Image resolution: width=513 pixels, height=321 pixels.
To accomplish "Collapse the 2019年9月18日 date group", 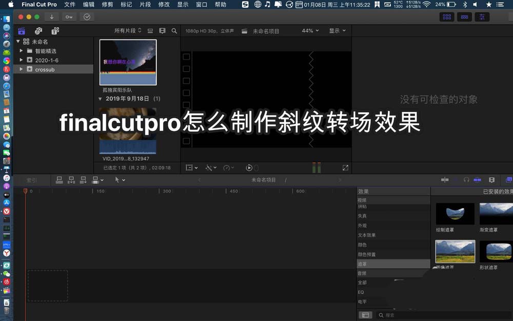I will tap(100, 99).
